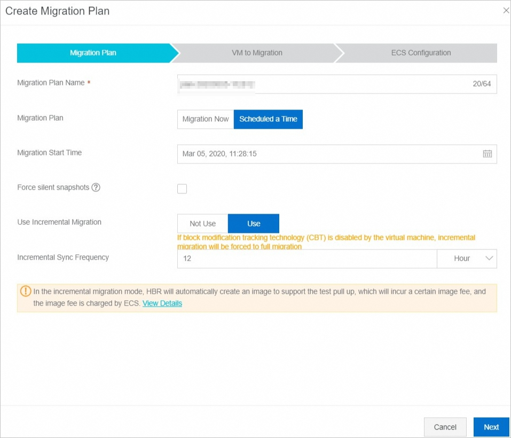Switch to the VM to Migration step
This screenshot has width=511, height=438.
pyautogui.click(x=257, y=53)
